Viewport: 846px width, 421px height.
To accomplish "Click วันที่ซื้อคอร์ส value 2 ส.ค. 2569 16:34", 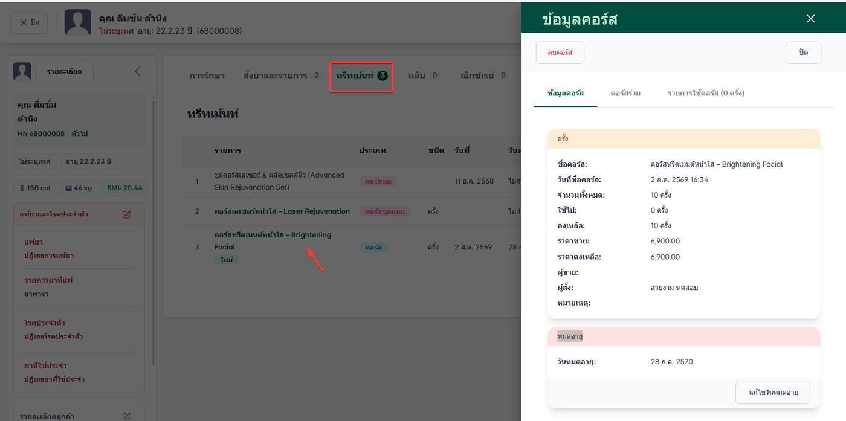I will click(x=679, y=179).
